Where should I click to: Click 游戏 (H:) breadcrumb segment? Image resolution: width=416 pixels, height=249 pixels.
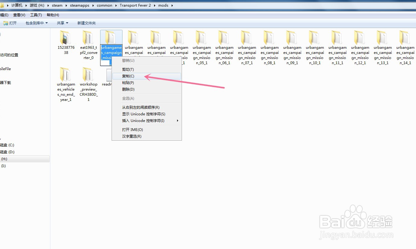37,5
